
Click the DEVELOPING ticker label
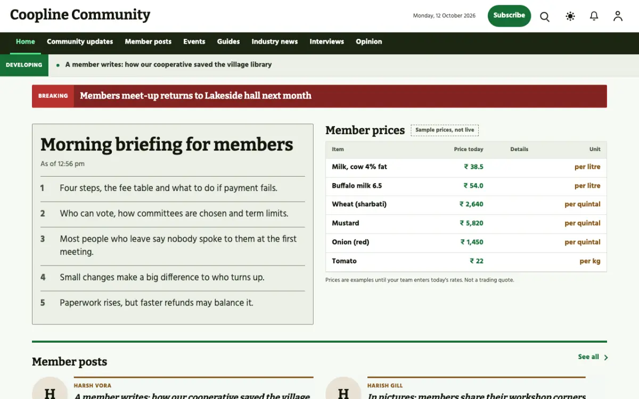tap(24, 65)
